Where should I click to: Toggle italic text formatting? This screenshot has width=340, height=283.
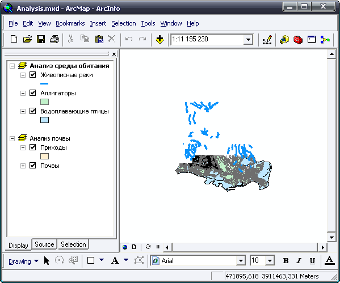click(299, 261)
